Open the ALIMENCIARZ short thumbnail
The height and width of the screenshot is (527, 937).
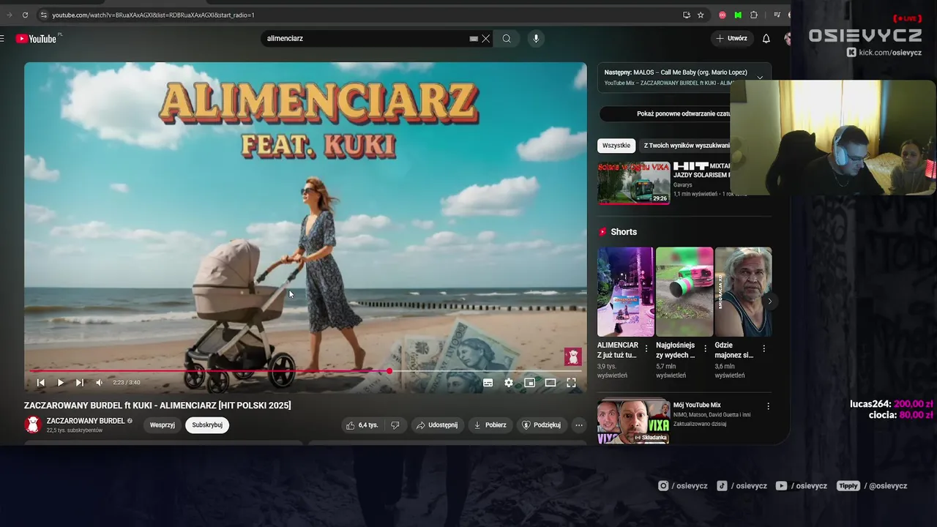coord(626,292)
